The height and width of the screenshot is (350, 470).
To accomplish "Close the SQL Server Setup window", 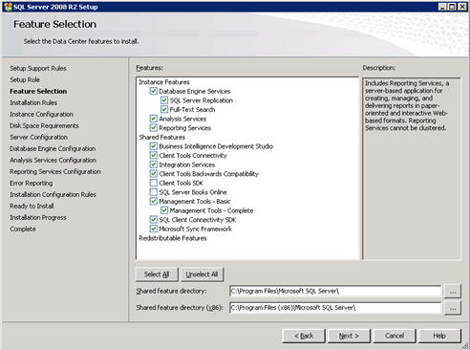I will [462, 7].
